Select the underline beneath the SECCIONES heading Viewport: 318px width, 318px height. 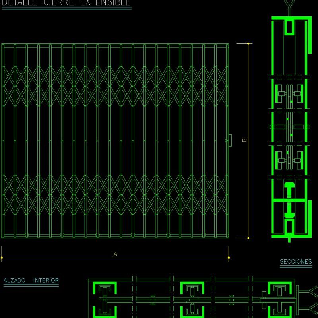click(295, 266)
